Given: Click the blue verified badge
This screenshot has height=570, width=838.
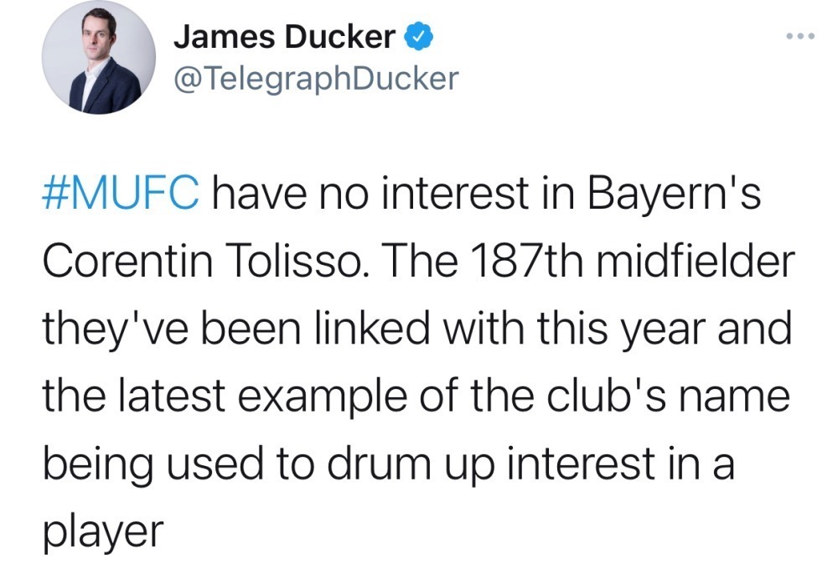Looking at the screenshot, I should click(x=419, y=36).
